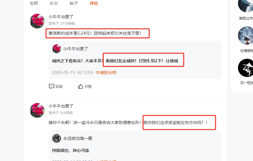Open the 海哥论市 sidebar avatar
Screen dimensions: 253x161
(x=245, y=5)
